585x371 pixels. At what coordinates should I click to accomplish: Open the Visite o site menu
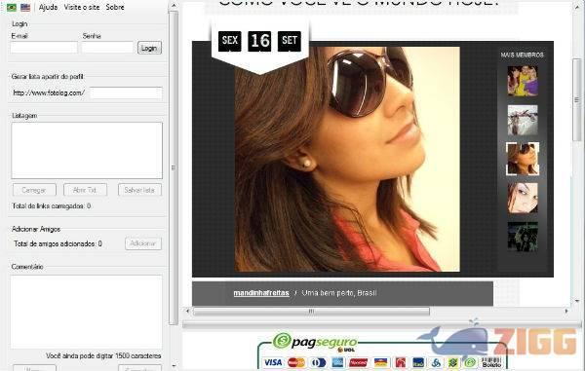[x=82, y=7]
